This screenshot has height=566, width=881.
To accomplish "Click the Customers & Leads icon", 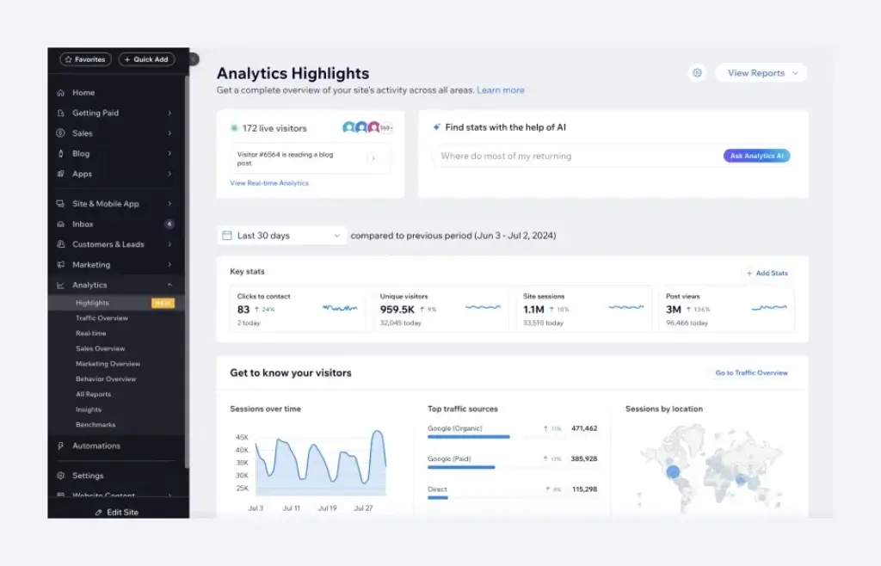I will point(61,244).
